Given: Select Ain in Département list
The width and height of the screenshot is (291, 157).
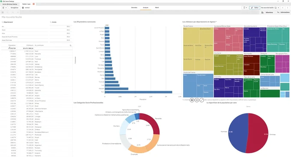Looking at the screenshot, I should (x=25, y=27).
